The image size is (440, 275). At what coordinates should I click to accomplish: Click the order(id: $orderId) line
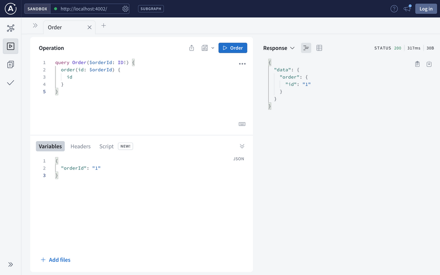pos(91,70)
